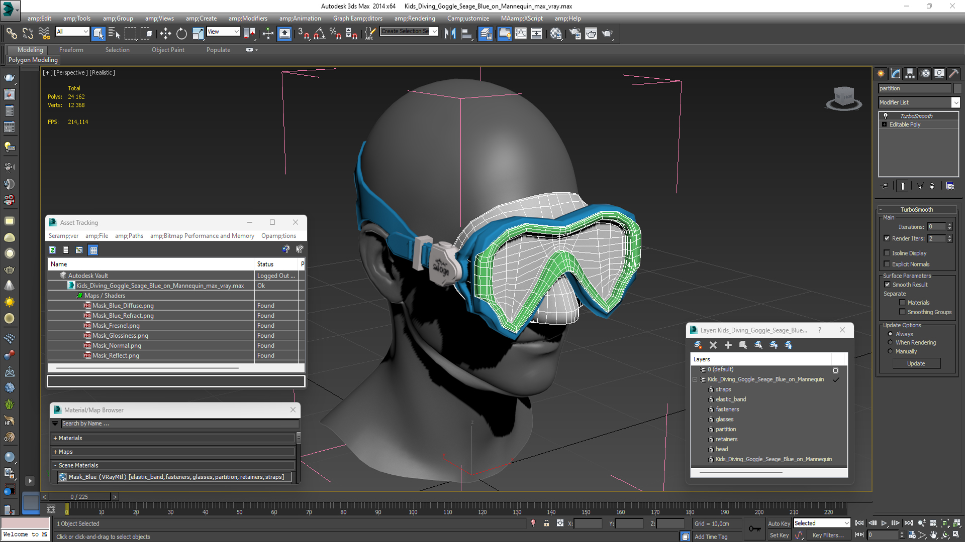This screenshot has width=965, height=542.
Task: Toggle the Angle Snap icon
Action: pos(320,34)
